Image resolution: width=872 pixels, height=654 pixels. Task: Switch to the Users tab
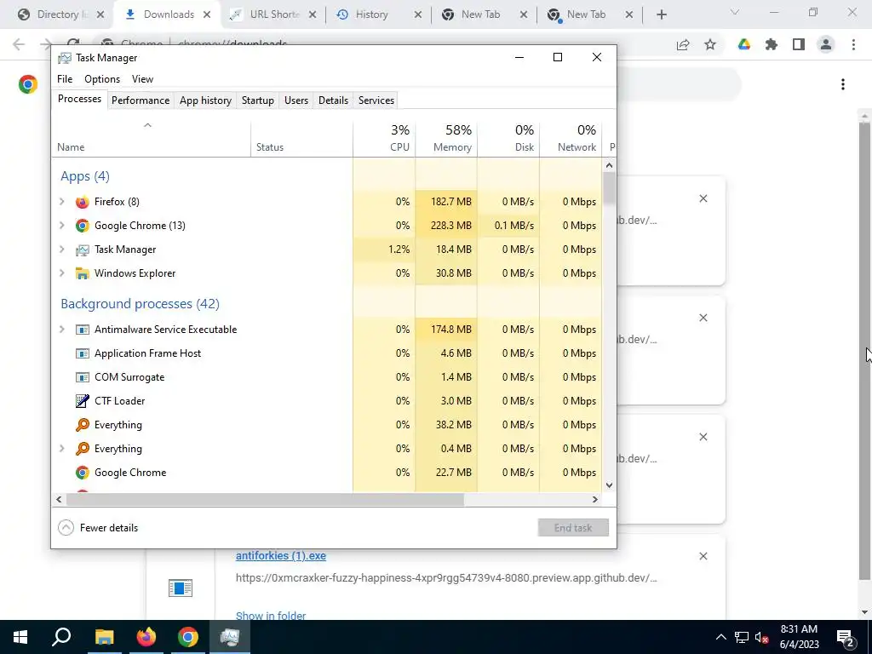tap(295, 100)
